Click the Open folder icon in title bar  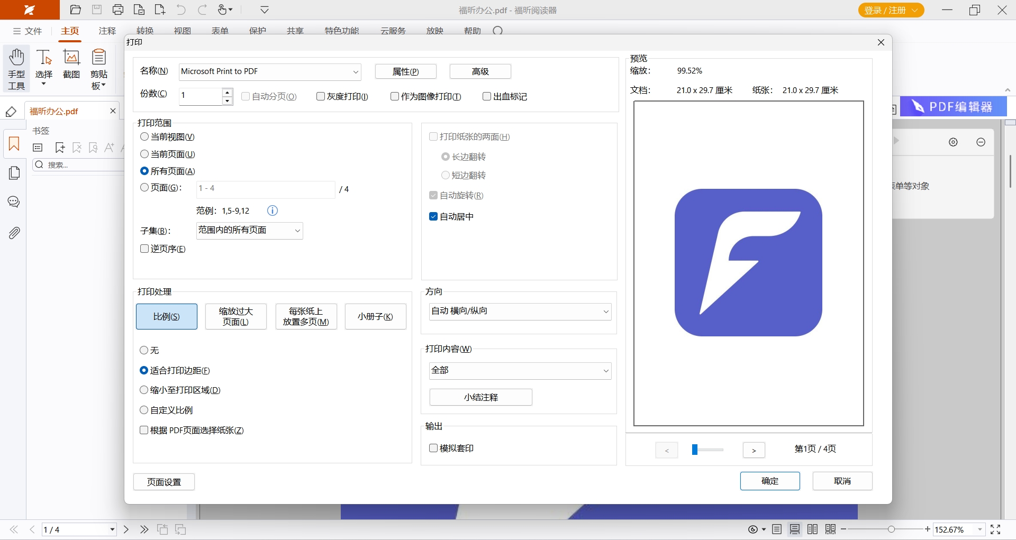pos(76,10)
